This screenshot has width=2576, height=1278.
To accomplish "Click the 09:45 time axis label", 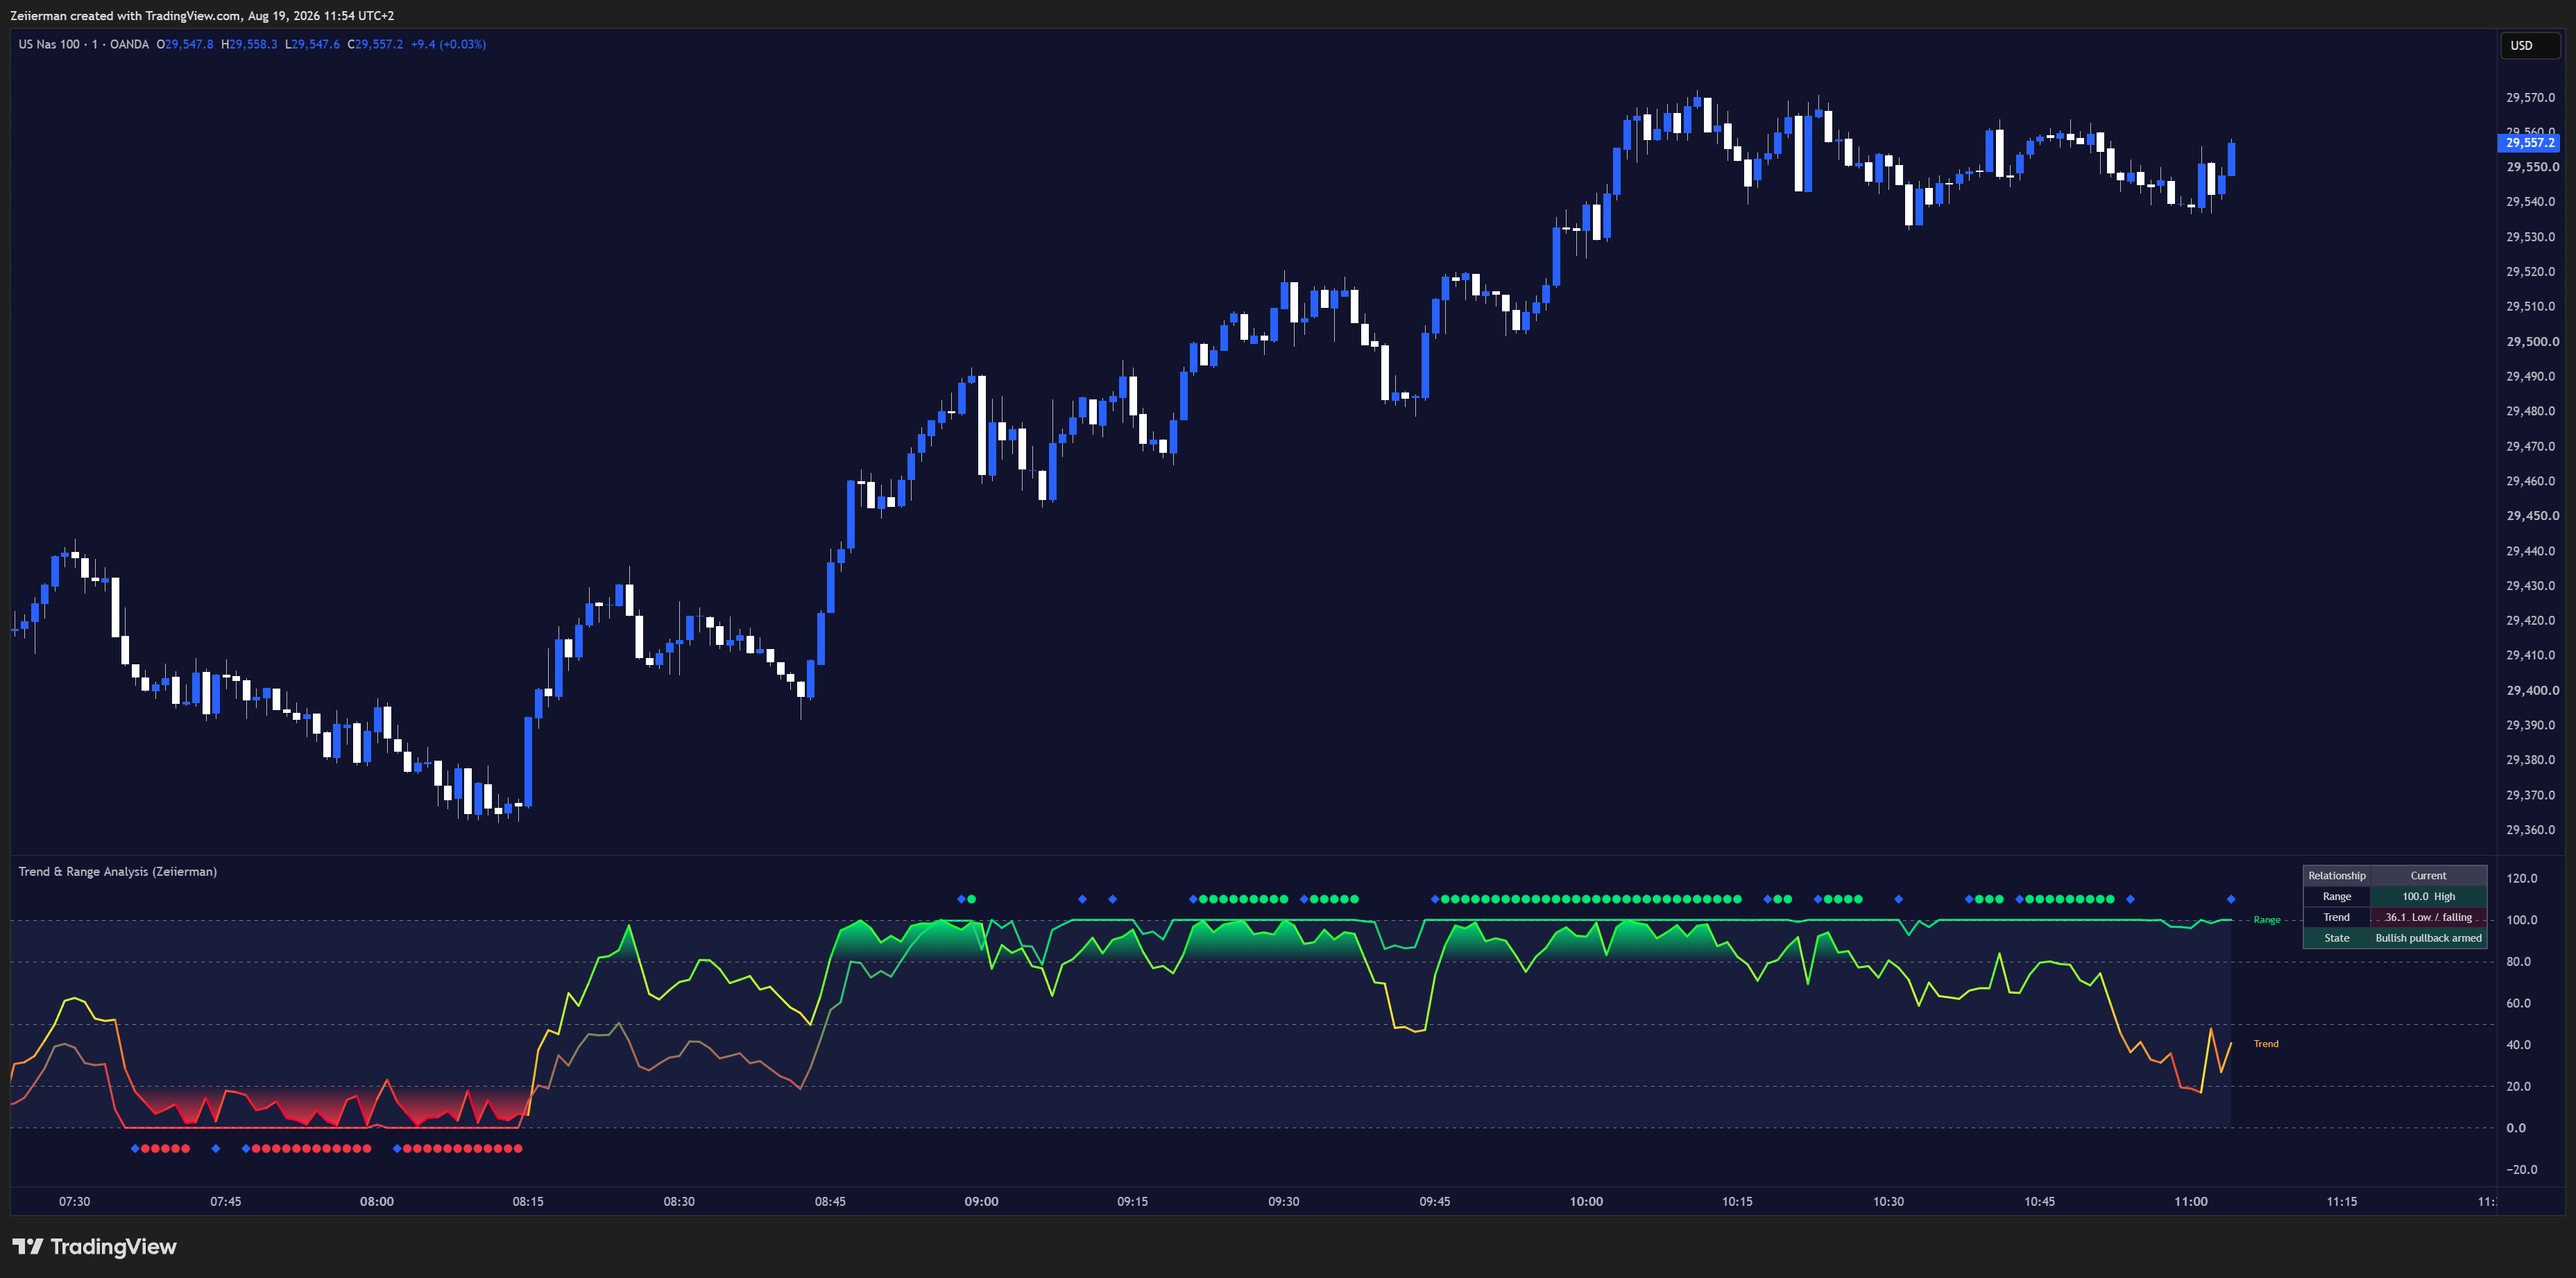I will 1435,1201.
